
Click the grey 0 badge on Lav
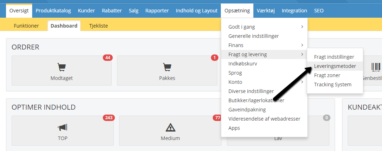pyautogui.click(x=327, y=118)
